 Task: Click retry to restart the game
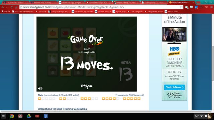(87, 86)
